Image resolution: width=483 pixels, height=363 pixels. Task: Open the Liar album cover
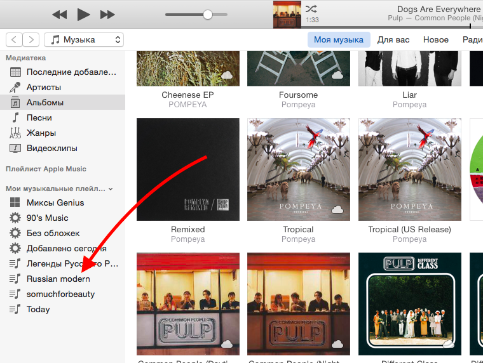click(x=410, y=69)
